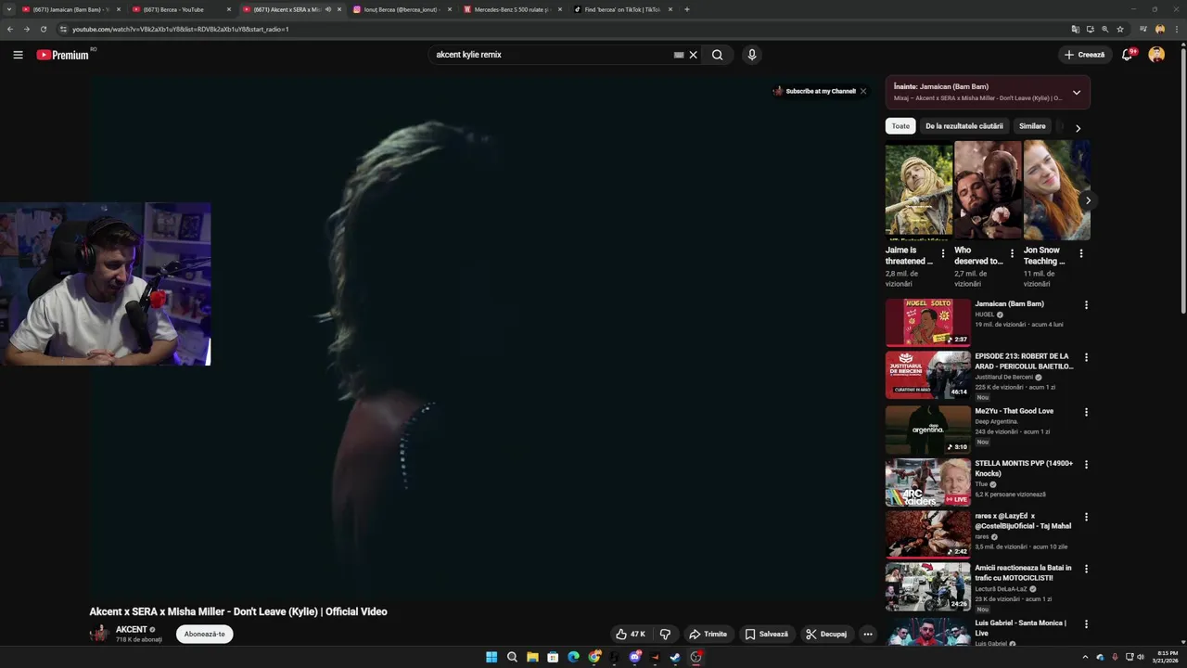This screenshot has width=1187, height=668.
Task: Select the Similare filter chip
Action: (1032, 126)
